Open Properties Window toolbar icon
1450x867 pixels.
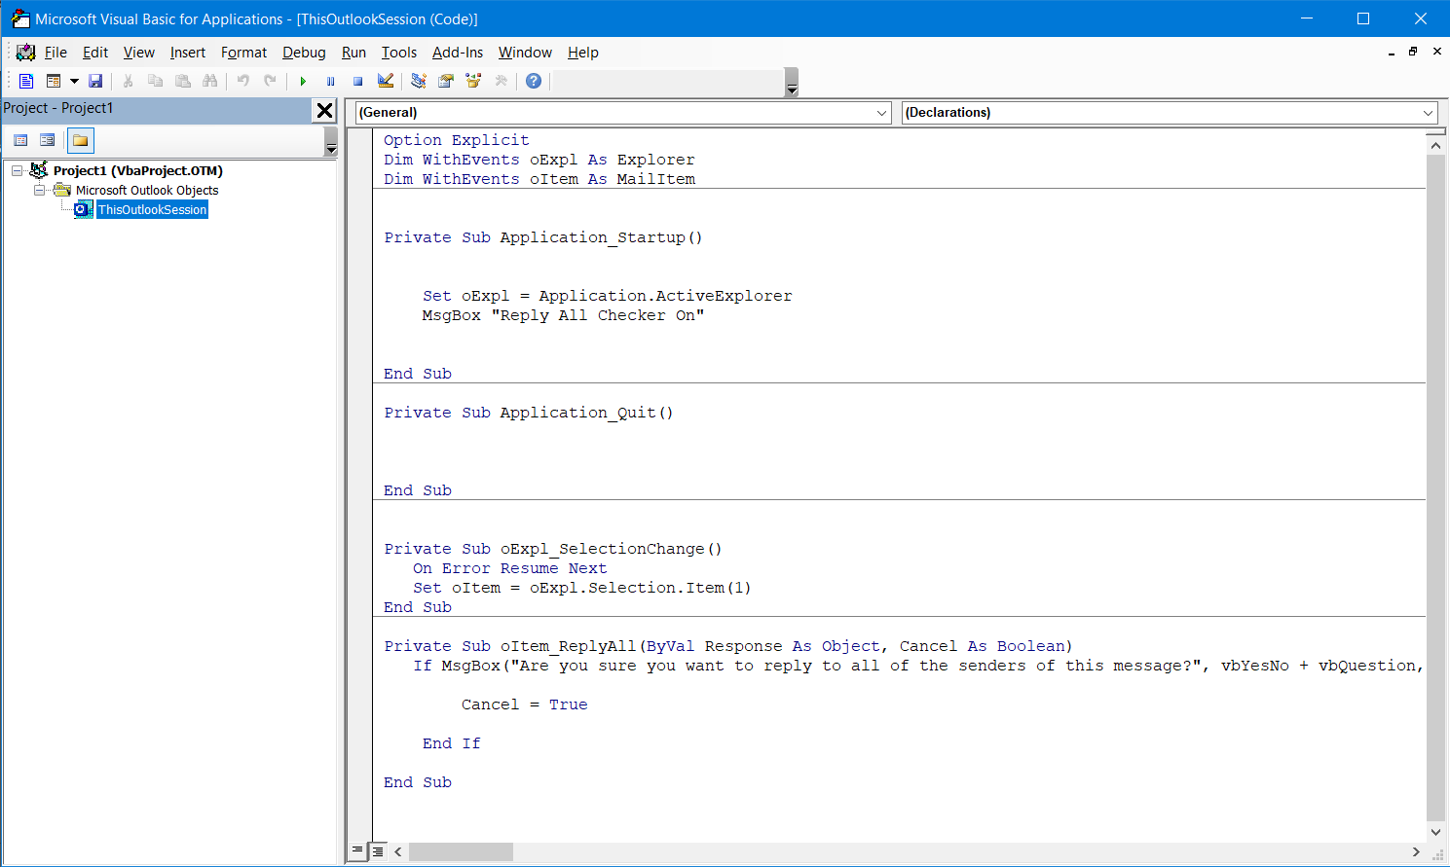[446, 81]
